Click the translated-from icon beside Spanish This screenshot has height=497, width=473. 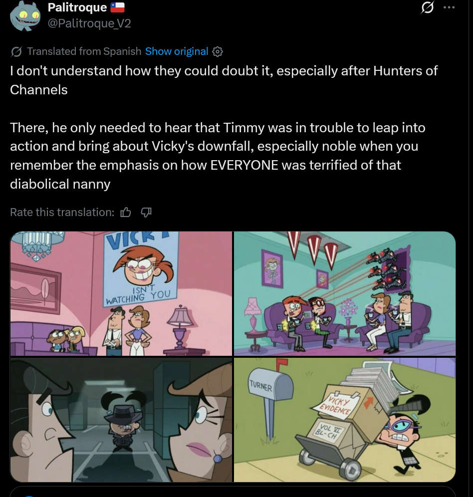[16, 52]
